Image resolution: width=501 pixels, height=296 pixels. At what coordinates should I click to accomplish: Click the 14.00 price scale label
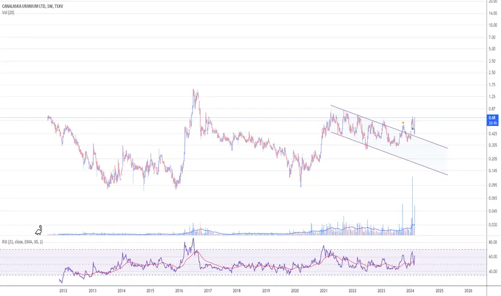coord(493,13)
